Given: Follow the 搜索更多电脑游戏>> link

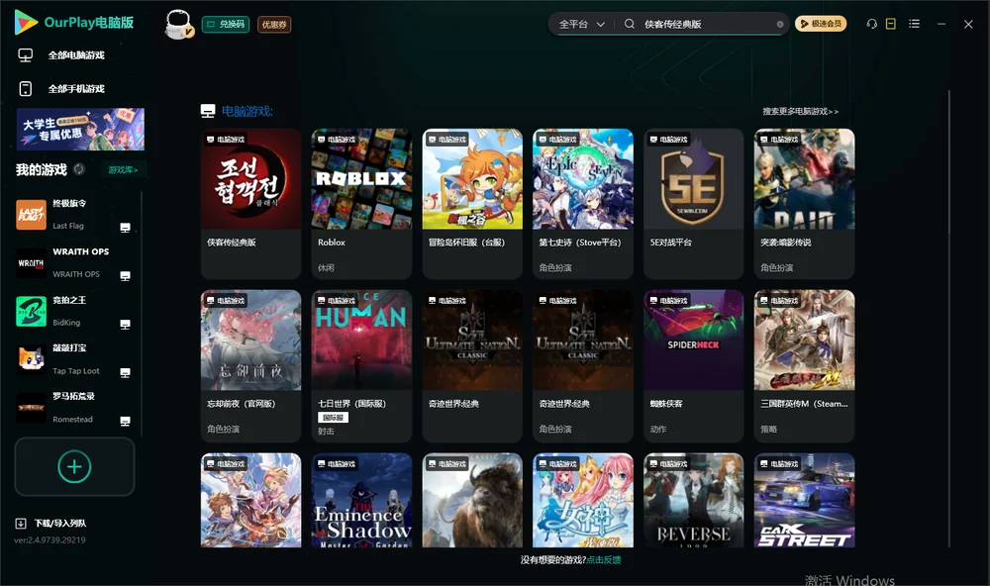Looking at the screenshot, I should point(801,112).
